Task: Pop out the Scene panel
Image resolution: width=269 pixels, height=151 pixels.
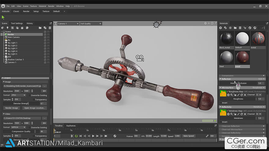Action: tap(50, 23)
